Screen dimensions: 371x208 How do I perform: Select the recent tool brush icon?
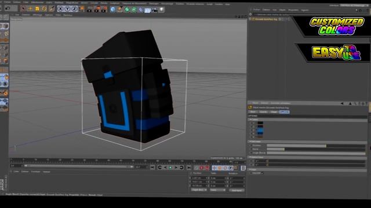click(x=52, y=9)
